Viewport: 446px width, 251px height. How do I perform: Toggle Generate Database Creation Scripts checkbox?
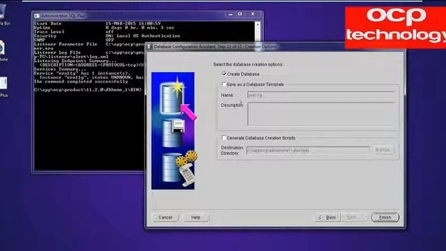point(224,138)
